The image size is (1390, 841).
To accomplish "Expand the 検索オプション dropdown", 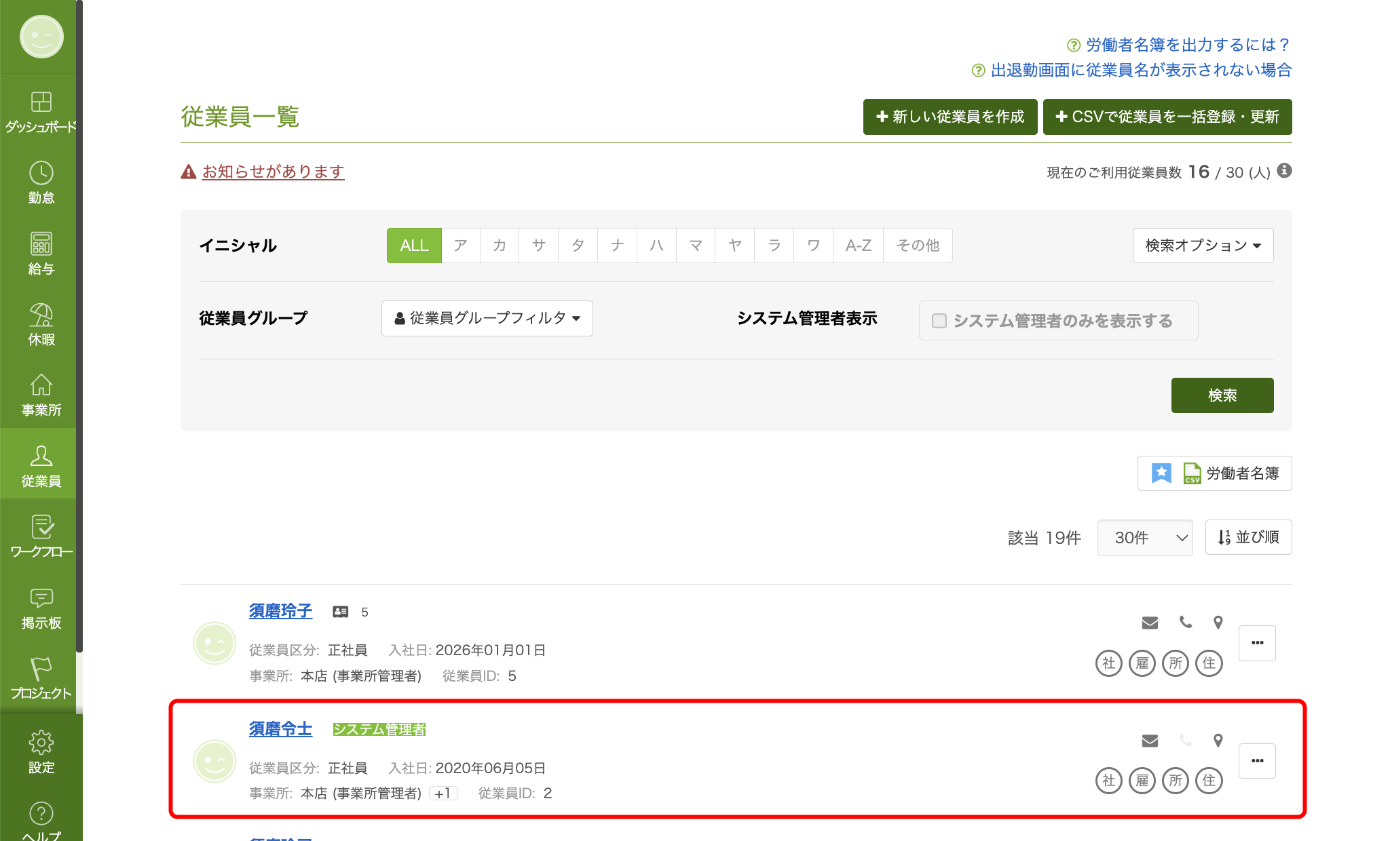I will [x=1203, y=246].
